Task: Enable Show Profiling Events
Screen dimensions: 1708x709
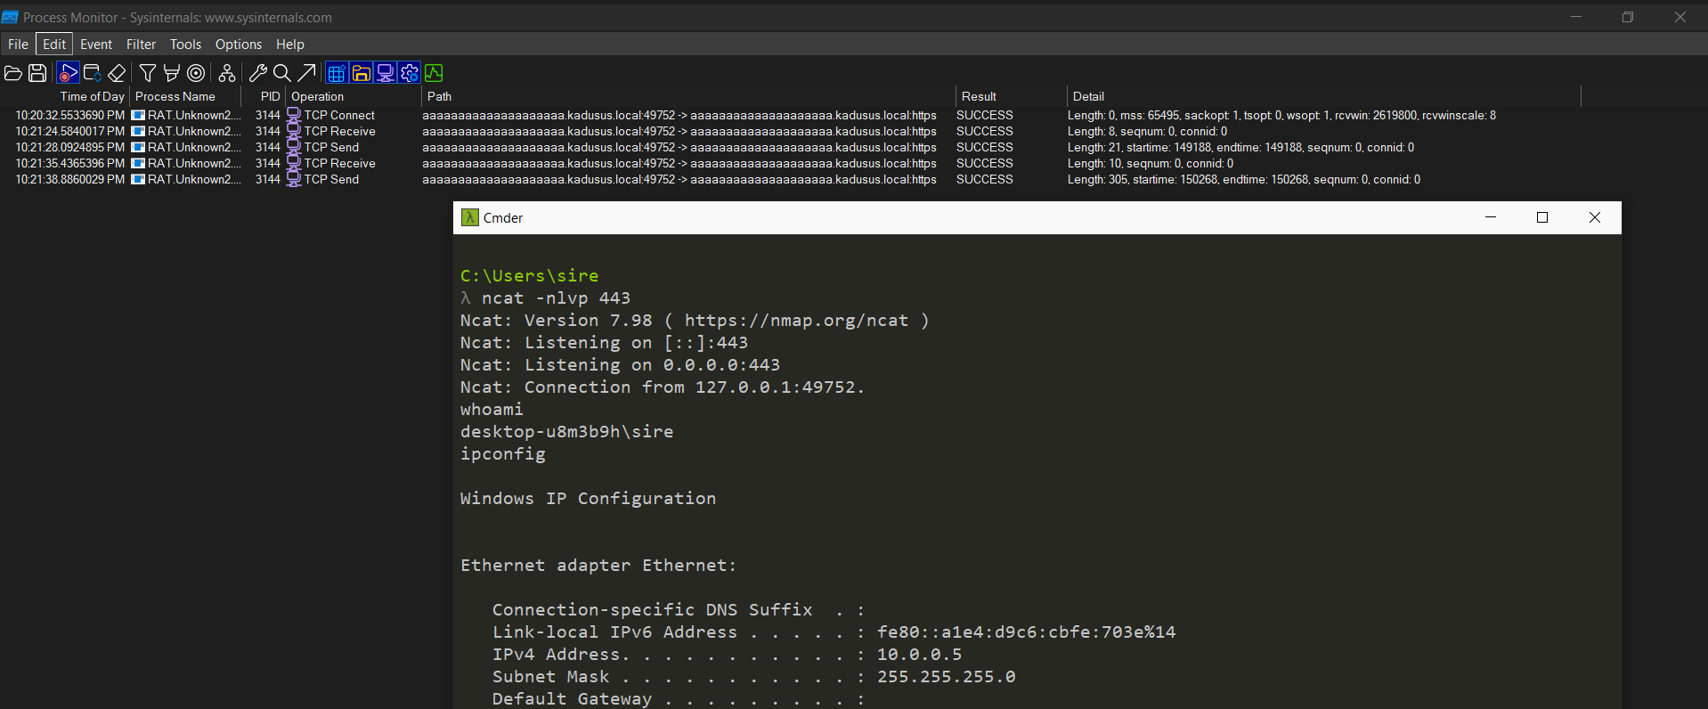Action: pyautogui.click(x=434, y=73)
